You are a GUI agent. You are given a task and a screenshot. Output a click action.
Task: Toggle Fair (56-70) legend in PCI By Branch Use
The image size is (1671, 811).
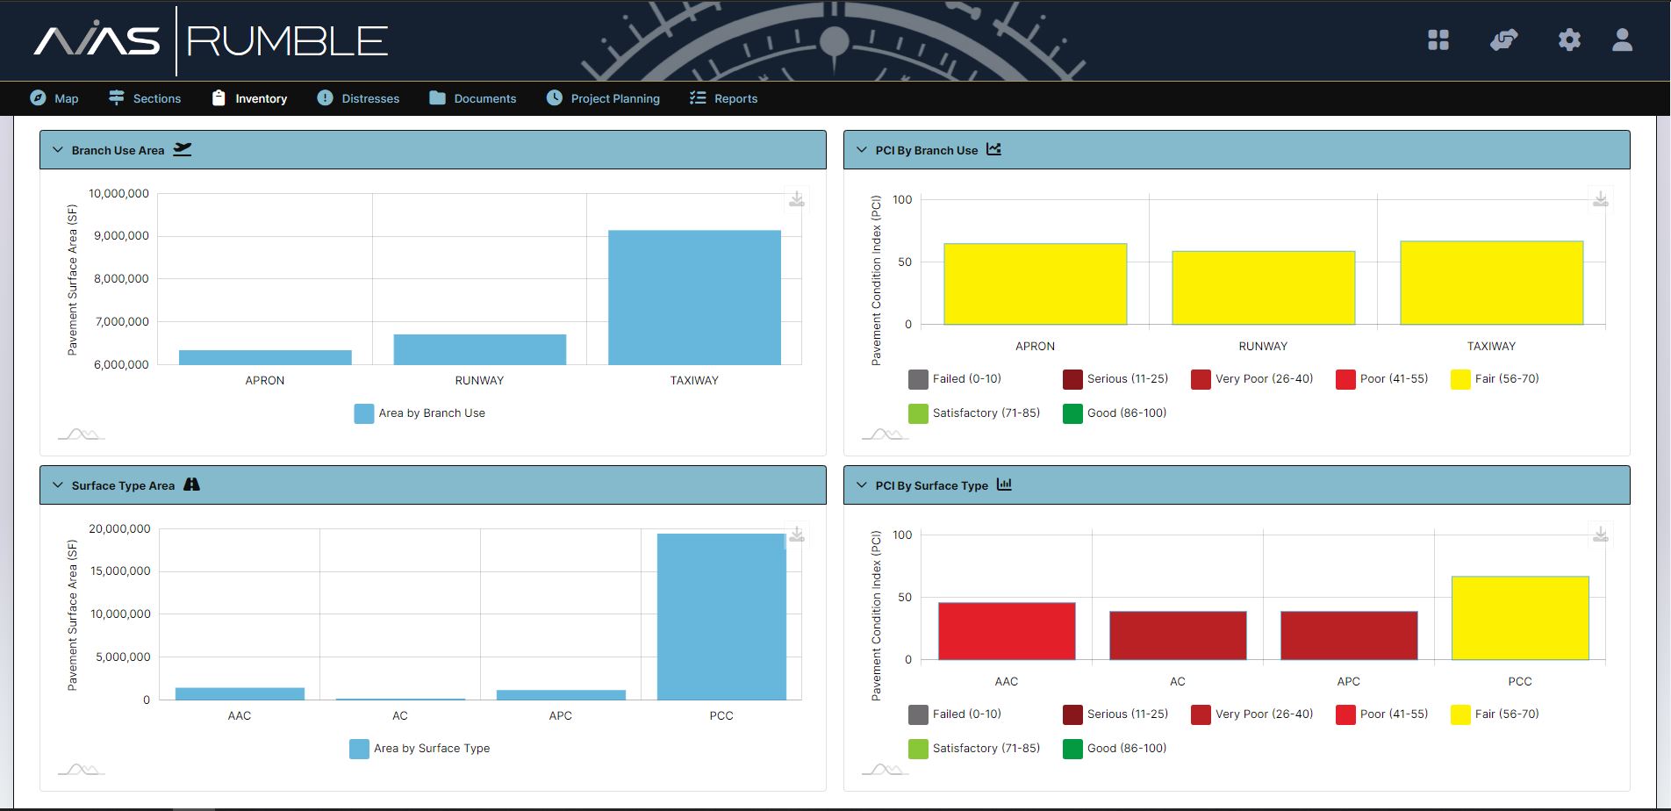1495,379
